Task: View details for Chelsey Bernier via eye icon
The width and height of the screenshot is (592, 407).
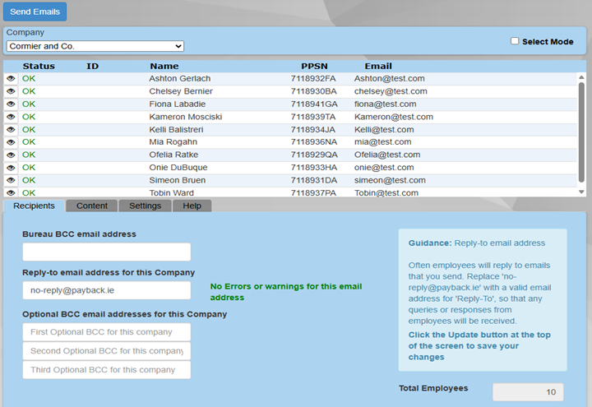Action: click(x=11, y=91)
